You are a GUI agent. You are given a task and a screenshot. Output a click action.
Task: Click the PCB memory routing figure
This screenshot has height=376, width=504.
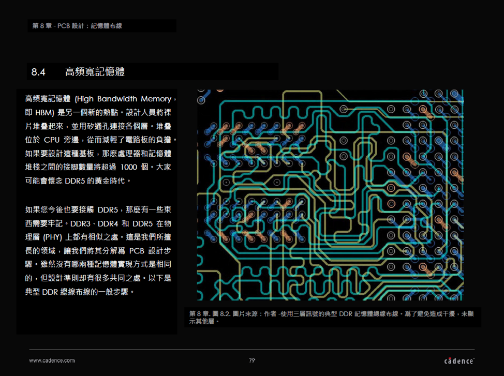(330, 195)
